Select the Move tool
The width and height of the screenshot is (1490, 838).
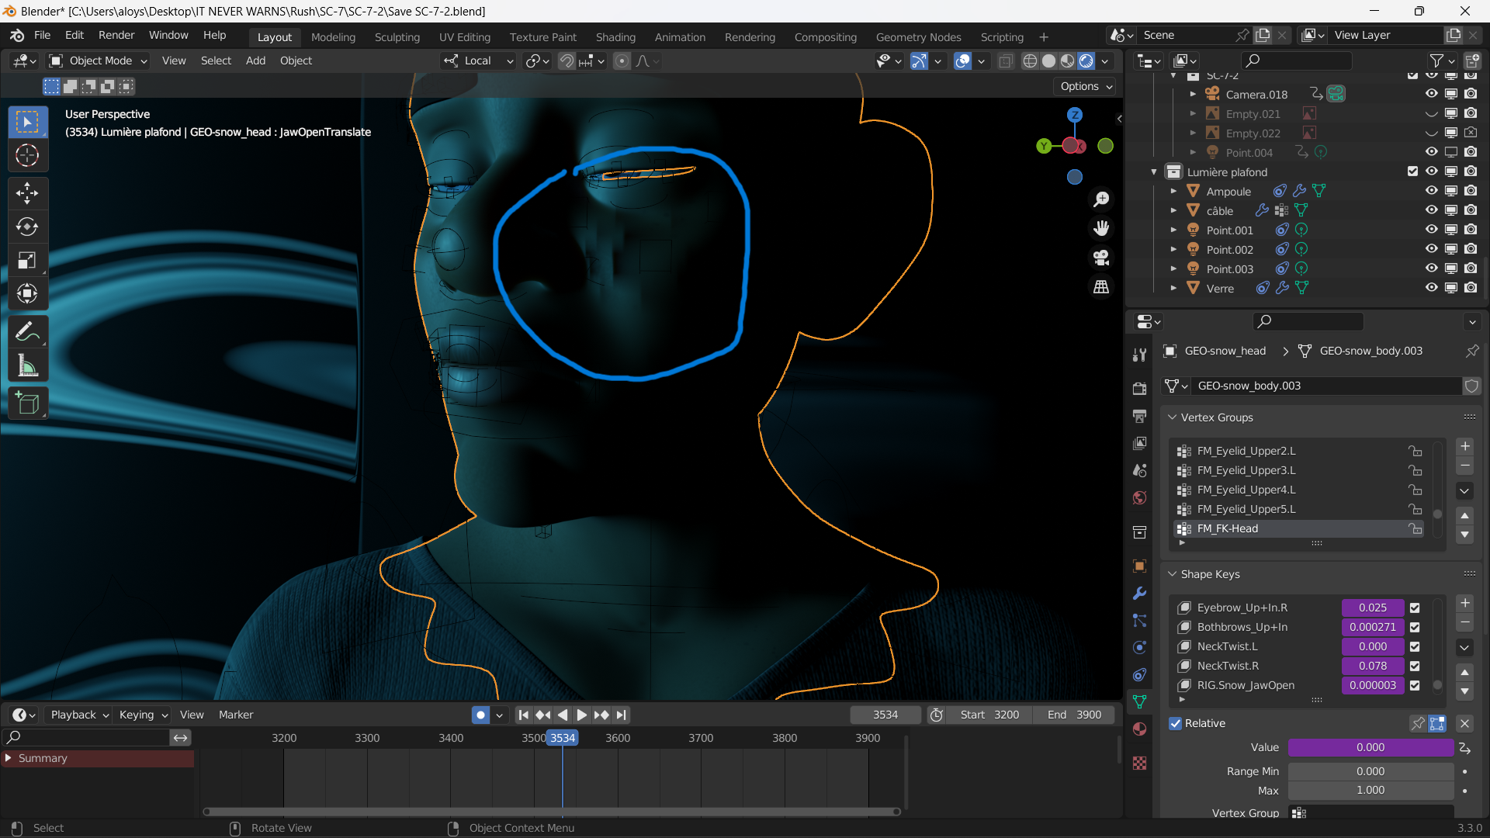coord(27,193)
